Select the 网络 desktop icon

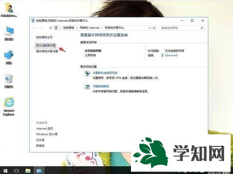point(9,57)
